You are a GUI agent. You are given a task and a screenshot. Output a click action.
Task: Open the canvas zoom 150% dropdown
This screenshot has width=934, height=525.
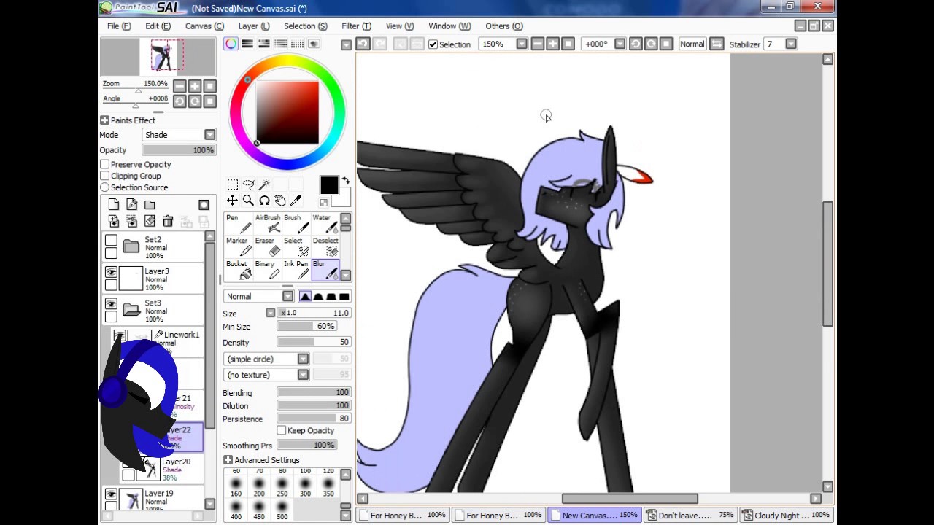522,44
